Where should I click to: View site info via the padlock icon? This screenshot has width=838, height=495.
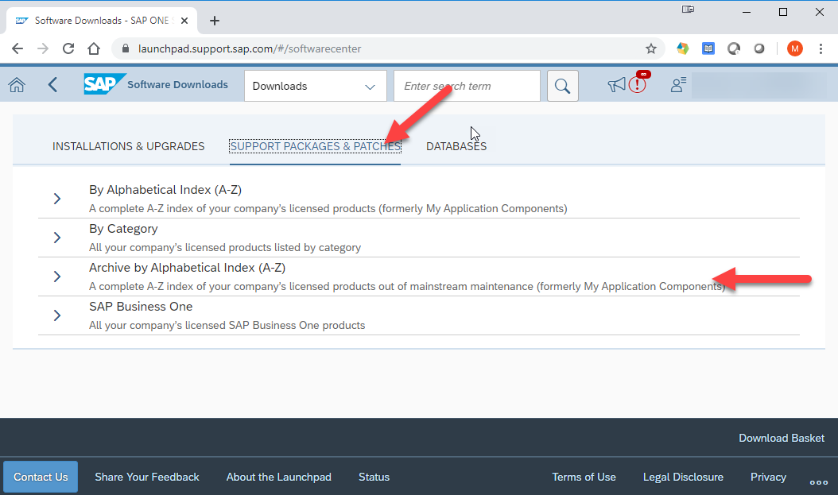[126, 48]
